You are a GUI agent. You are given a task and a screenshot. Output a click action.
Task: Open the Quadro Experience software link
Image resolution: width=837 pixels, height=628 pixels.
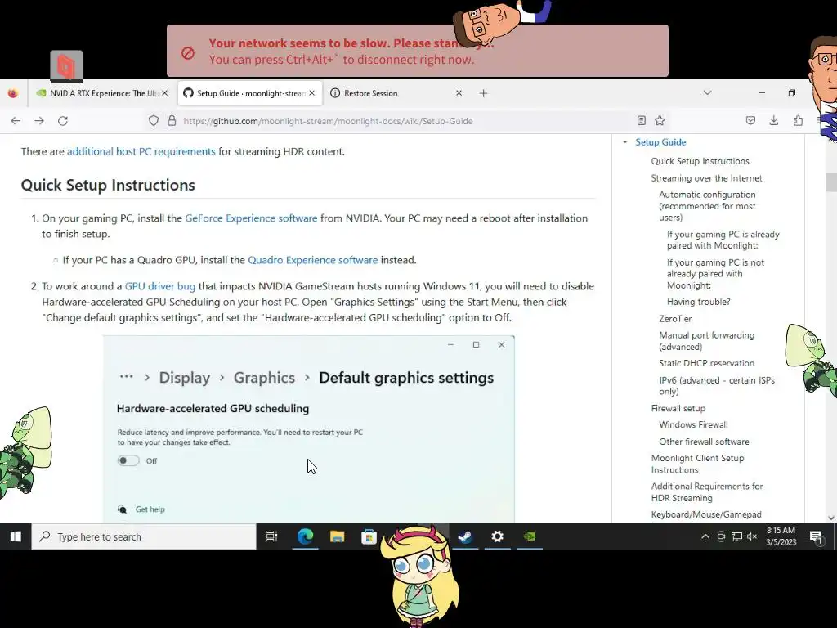pyautogui.click(x=313, y=260)
